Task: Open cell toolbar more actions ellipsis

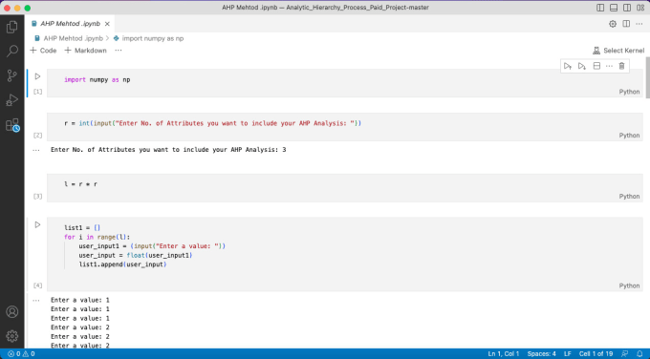Action: [609, 66]
